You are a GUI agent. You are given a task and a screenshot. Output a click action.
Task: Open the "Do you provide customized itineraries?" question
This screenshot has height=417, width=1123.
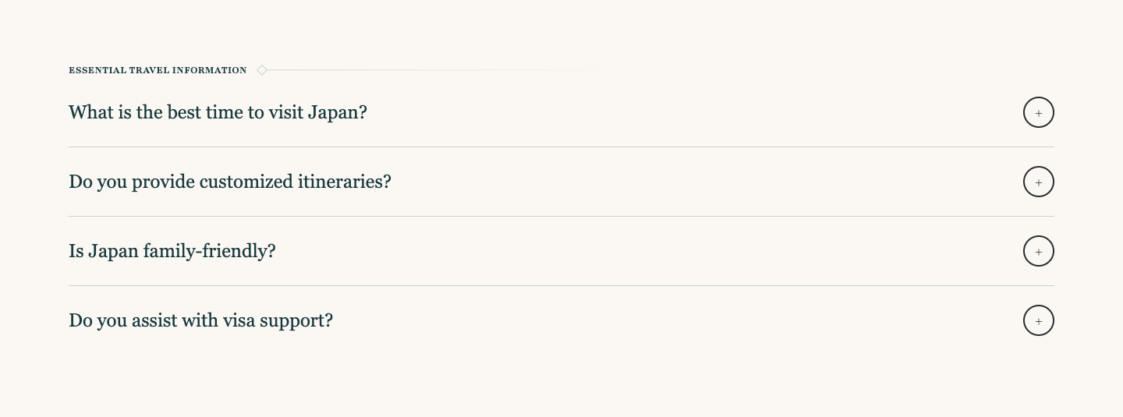coord(229,182)
